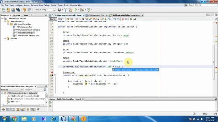
Task: Click the Clean and Build Project icon
Action: click(x=71, y=10)
